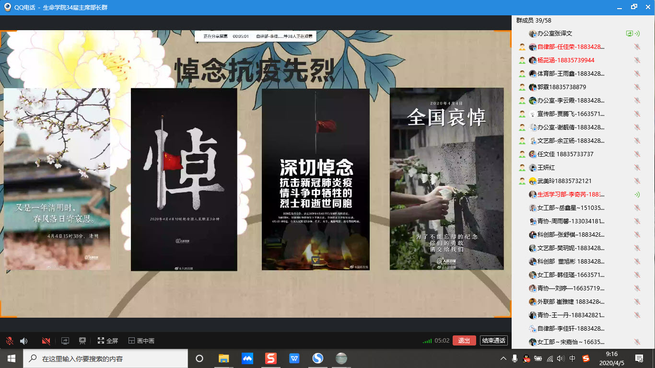
Task: Select member 办公室张泽文
Action: (555, 34)
